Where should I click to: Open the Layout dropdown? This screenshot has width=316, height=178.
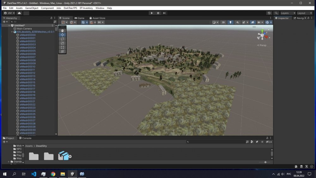tap(304, 13)
